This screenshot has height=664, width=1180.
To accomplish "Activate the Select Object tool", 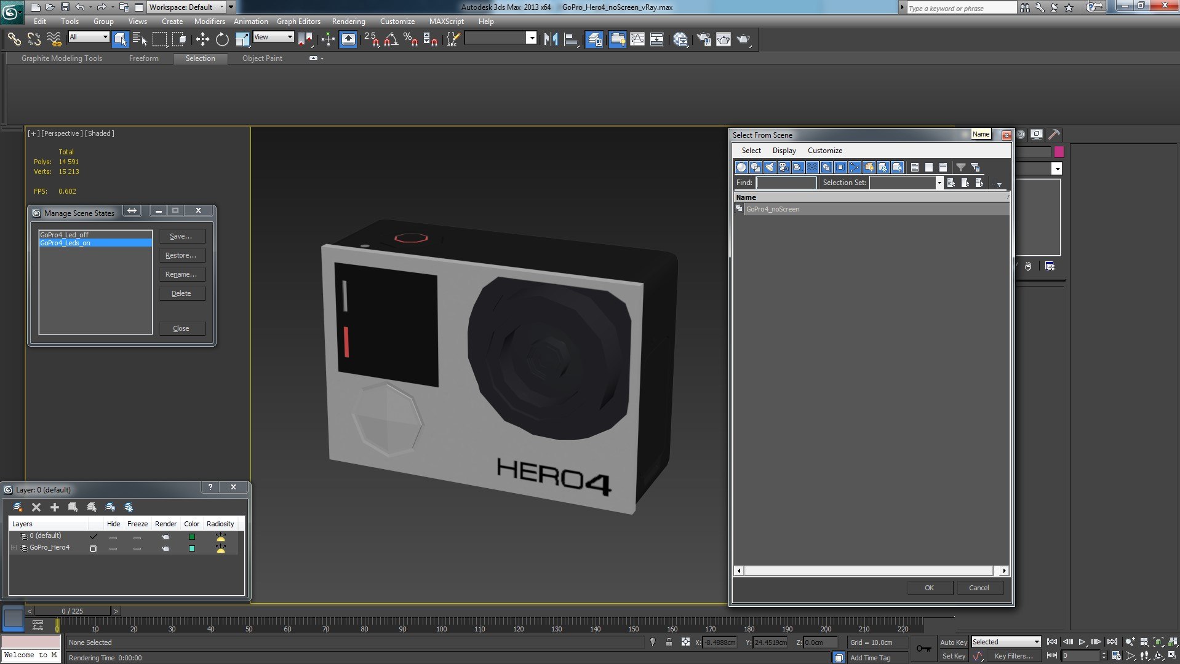I will tap(121, 39).
